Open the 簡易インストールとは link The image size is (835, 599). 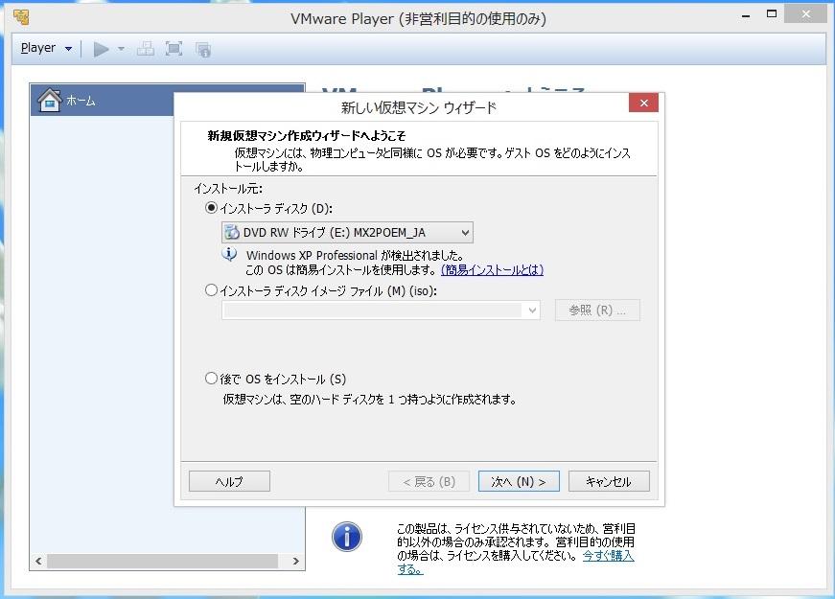point(492,270)
